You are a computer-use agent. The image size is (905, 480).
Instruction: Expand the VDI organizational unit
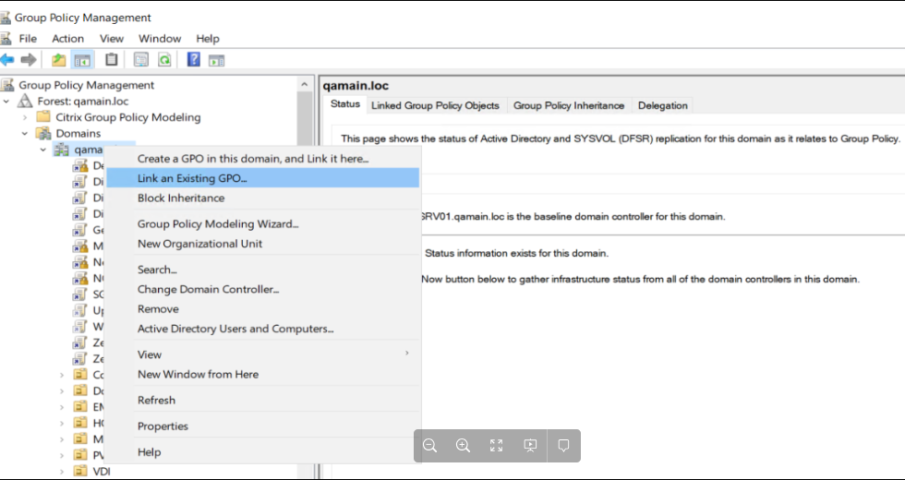tap(62, 472)
